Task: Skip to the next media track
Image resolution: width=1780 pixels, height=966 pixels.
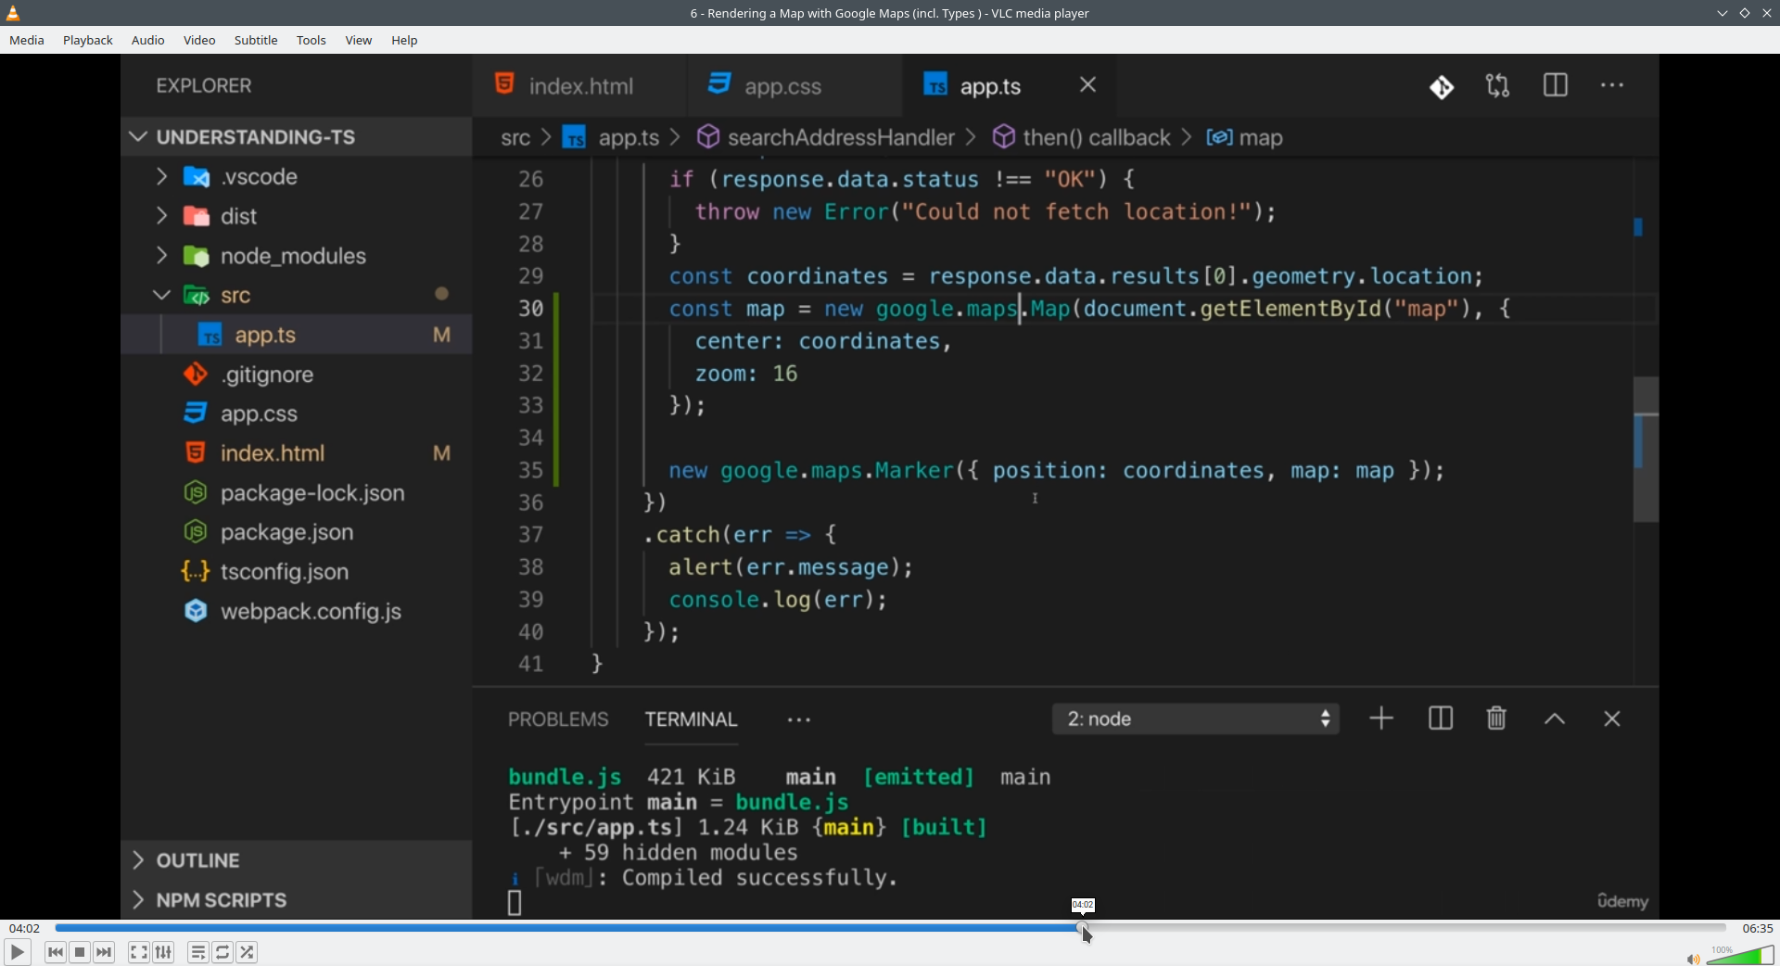Action: coord(104,952)
